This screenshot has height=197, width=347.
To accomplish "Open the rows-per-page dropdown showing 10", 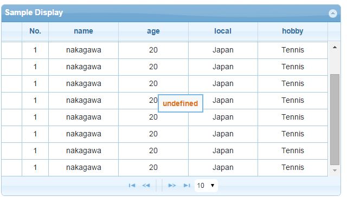I will click(x=206, y=185).
